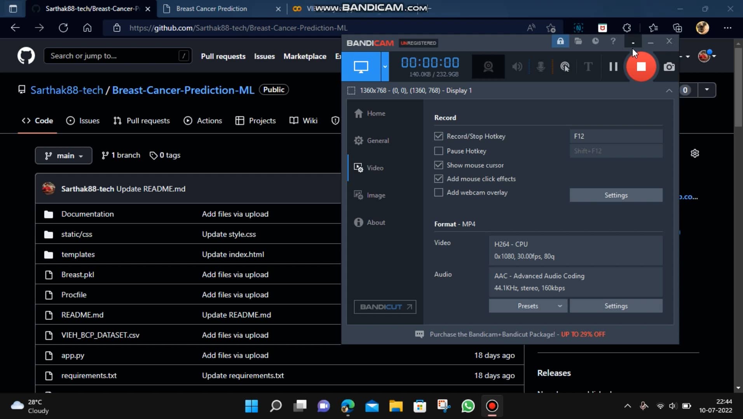Open the main branch selector on GitHub
The image size is (743, 419).
(x=63, y=155)
